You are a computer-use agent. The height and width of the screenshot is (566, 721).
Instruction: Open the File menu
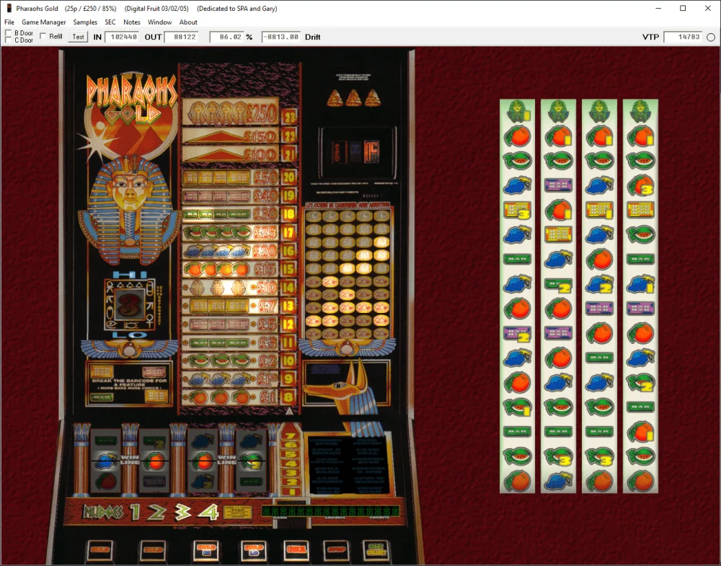click(9, 22)
